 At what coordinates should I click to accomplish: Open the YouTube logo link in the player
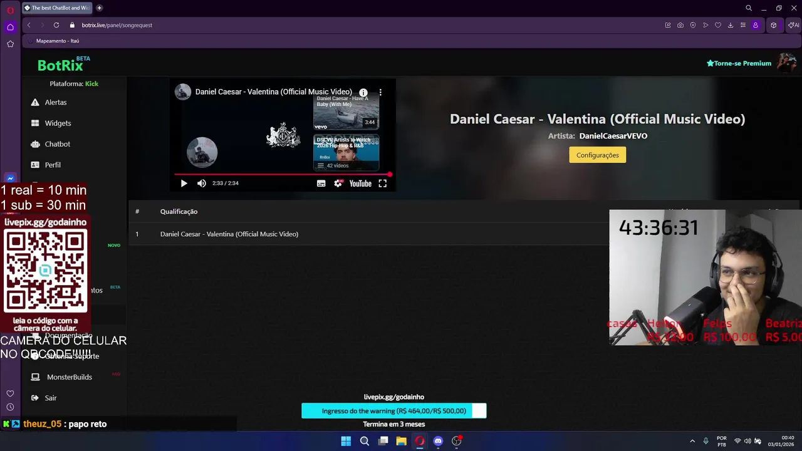click(x=360, y=184)
